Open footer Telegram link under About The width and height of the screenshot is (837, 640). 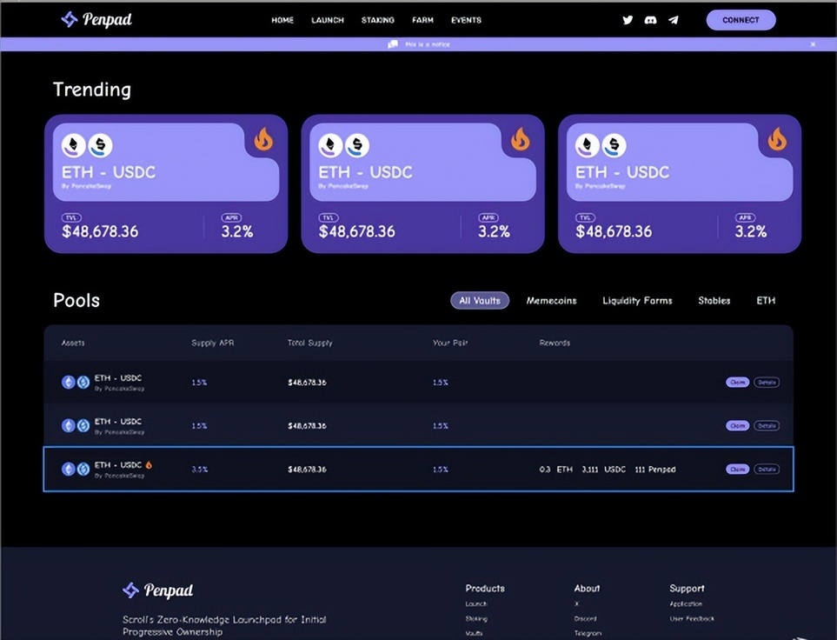[588, 633]
